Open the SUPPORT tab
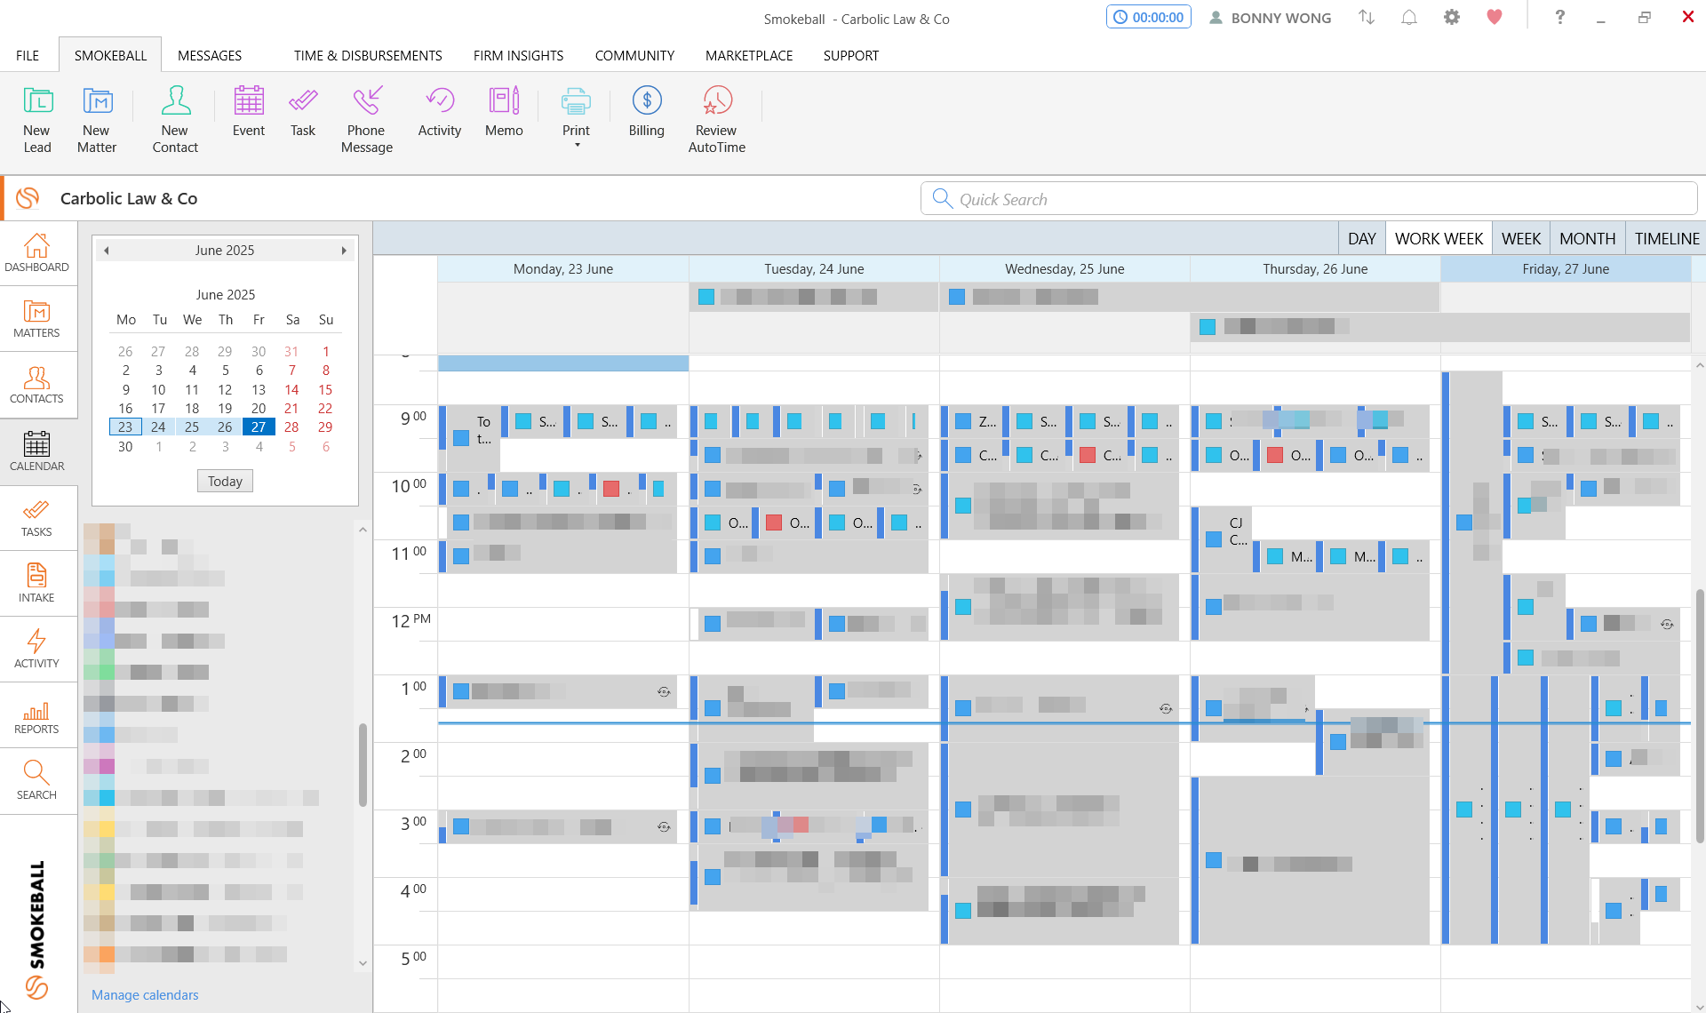The height and width of the screenshot is (1013, 1706). [851, 55]
